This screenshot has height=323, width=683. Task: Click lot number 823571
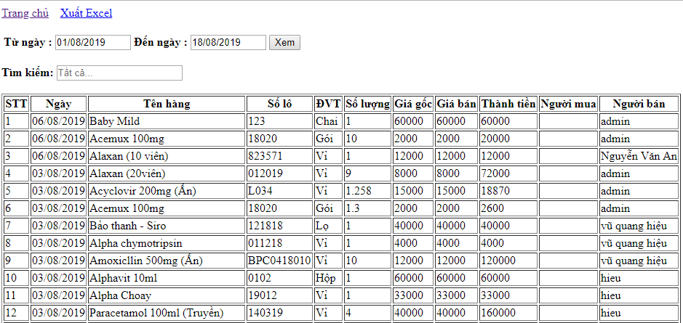tap(279, 156)
